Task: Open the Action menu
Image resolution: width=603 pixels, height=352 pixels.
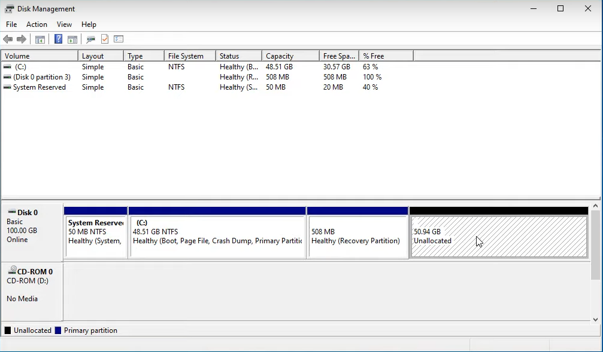Action: pyautogui.click(x=37, y=24)
